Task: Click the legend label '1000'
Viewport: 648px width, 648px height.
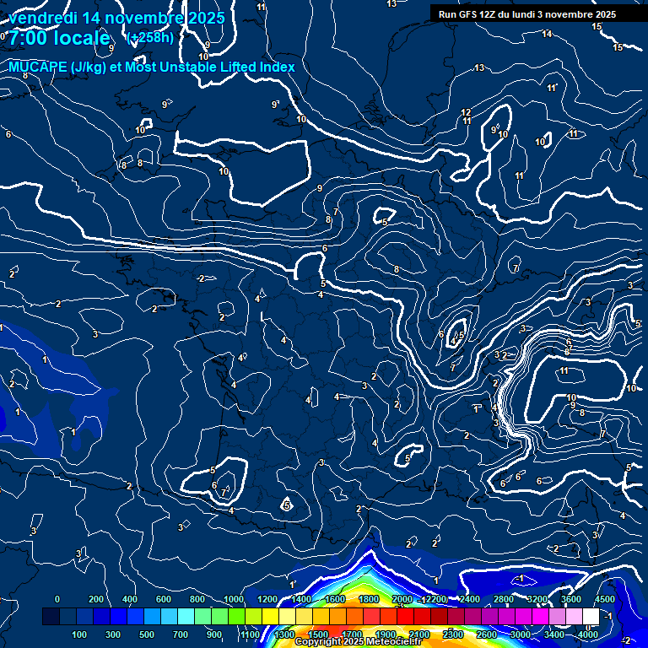Action: [x=234, y=599]
